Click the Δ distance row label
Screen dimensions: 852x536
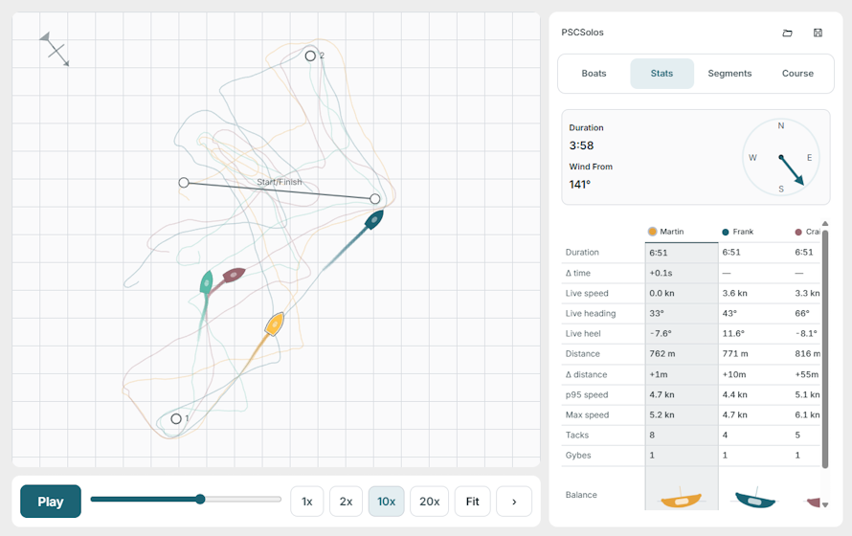tap(586, 374)
